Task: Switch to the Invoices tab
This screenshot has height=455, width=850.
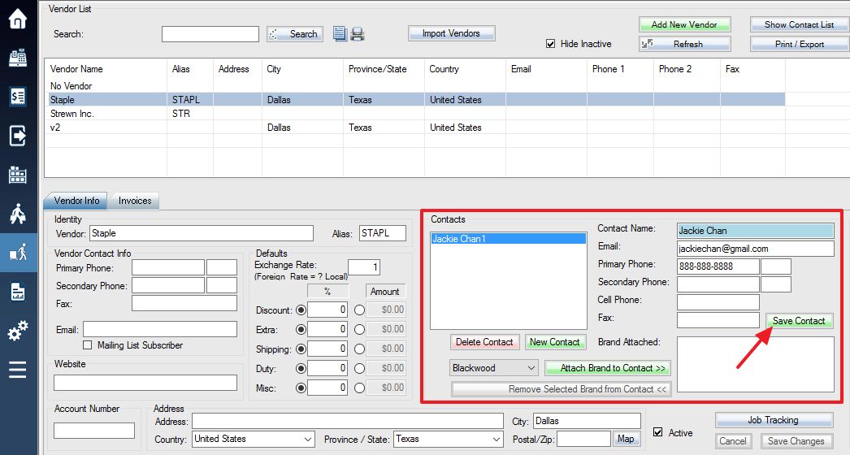Action: (x=134, y=201)
